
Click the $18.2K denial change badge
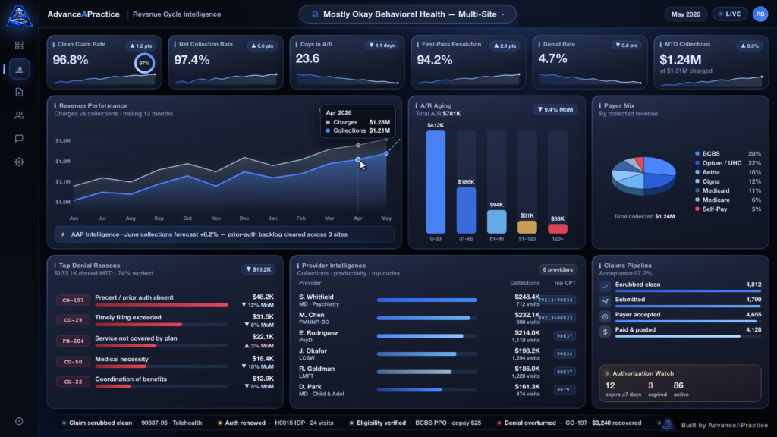click(258, 269)
